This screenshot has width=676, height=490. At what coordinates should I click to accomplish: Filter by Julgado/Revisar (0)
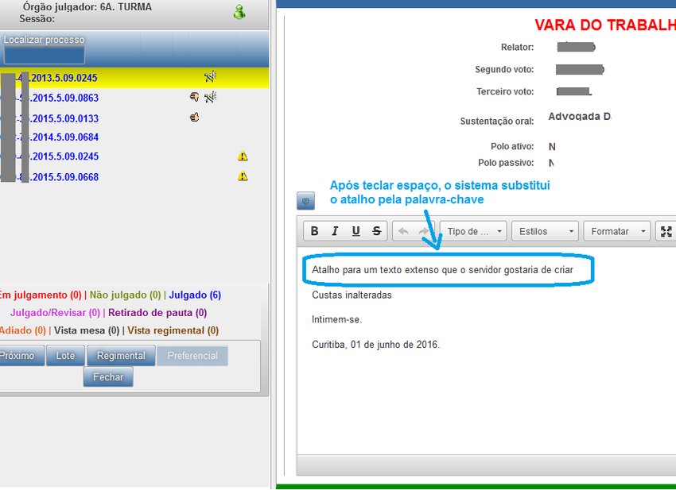(x=55, y=313)
